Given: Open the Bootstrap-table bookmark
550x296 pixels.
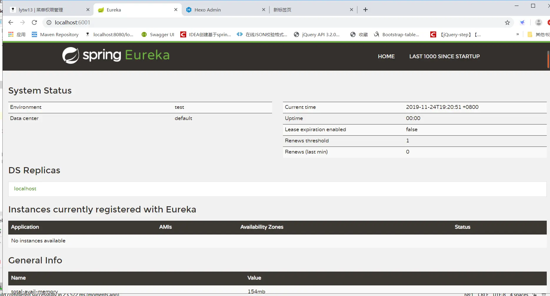Looking at the screenshot, I should [x=397, y=34].
